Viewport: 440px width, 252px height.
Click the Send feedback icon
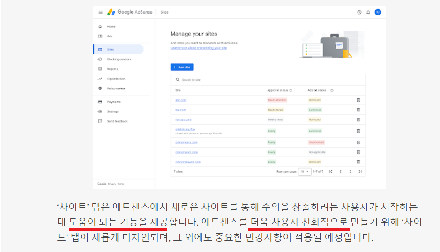click(100, 121)
